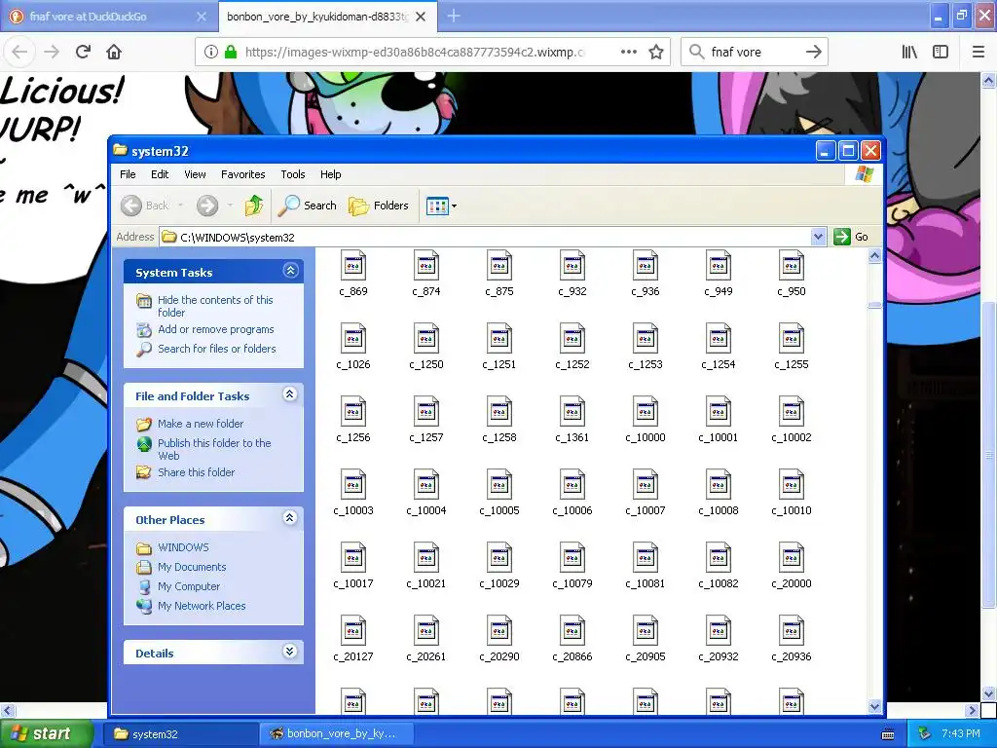Image resolution: width=997 pixels, height=748 pixels.
Task: Click Search for files or folders
Action: [217, 349]
